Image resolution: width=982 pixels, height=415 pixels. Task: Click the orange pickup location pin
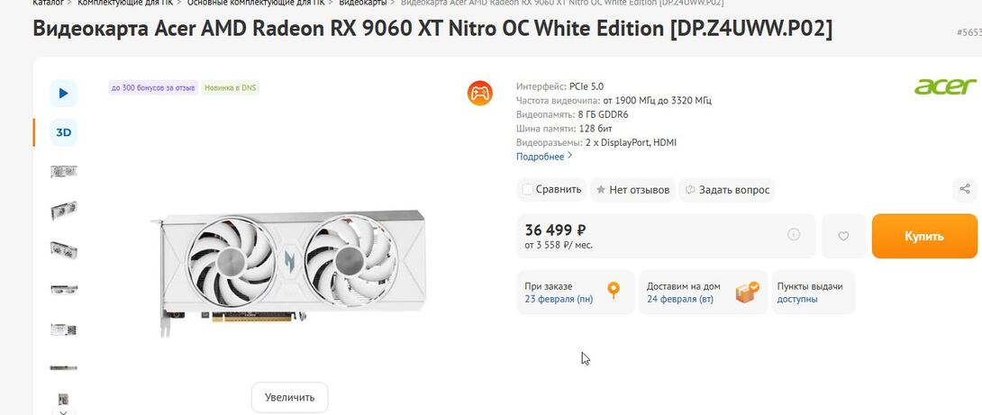[x=614, y=290]
